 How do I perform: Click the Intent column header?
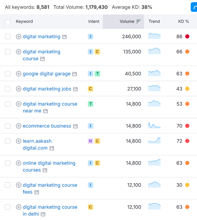pos(94,21)
